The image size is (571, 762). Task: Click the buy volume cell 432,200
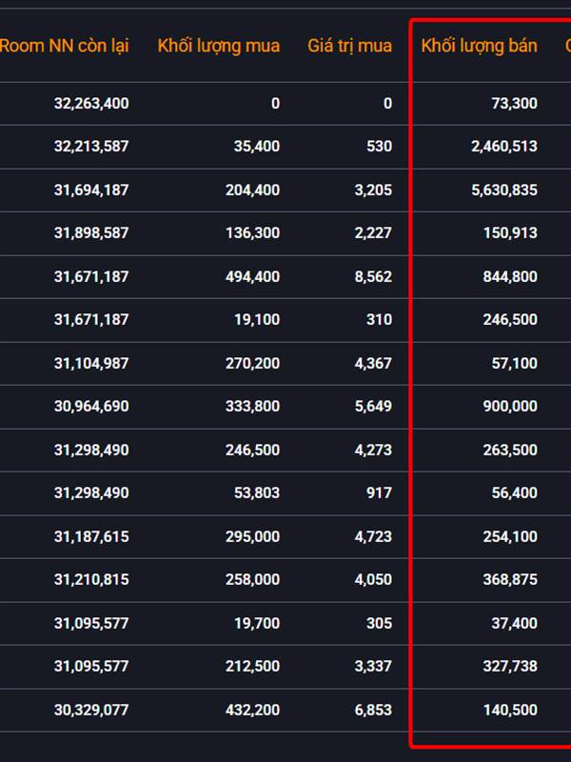point(252,710)
